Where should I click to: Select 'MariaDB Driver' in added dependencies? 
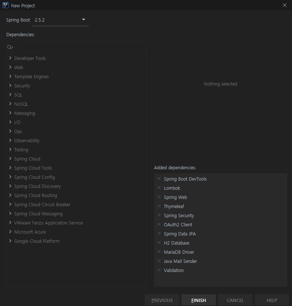[x=179, y=252]
